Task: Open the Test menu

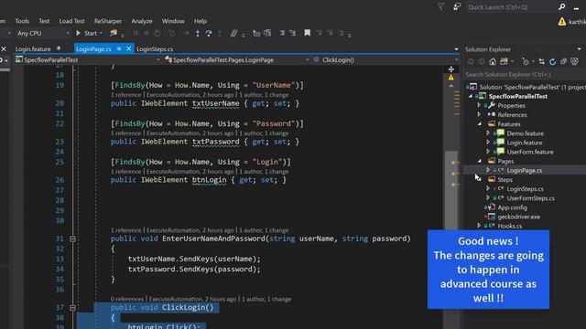Action: coord(44,21)
